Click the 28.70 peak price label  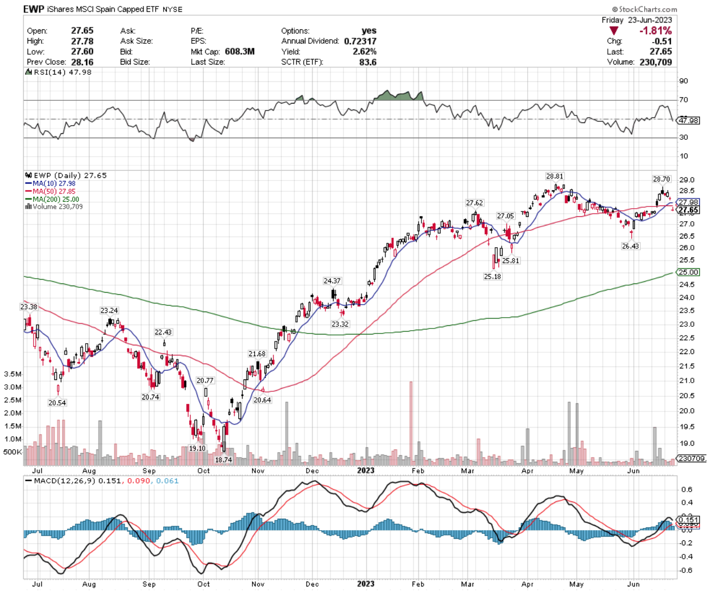tap(661, 179)
